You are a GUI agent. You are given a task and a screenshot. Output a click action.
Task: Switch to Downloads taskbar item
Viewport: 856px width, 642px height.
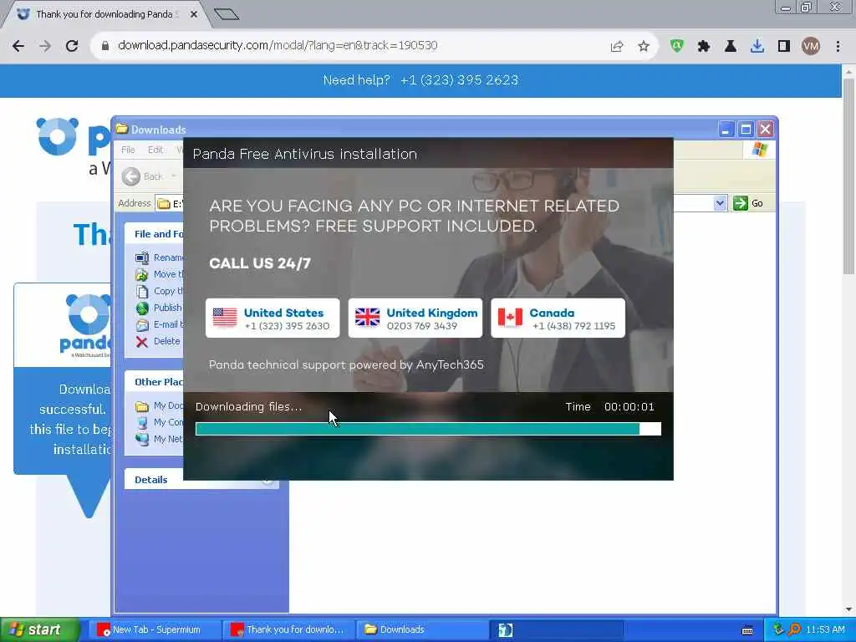(422, 630)
